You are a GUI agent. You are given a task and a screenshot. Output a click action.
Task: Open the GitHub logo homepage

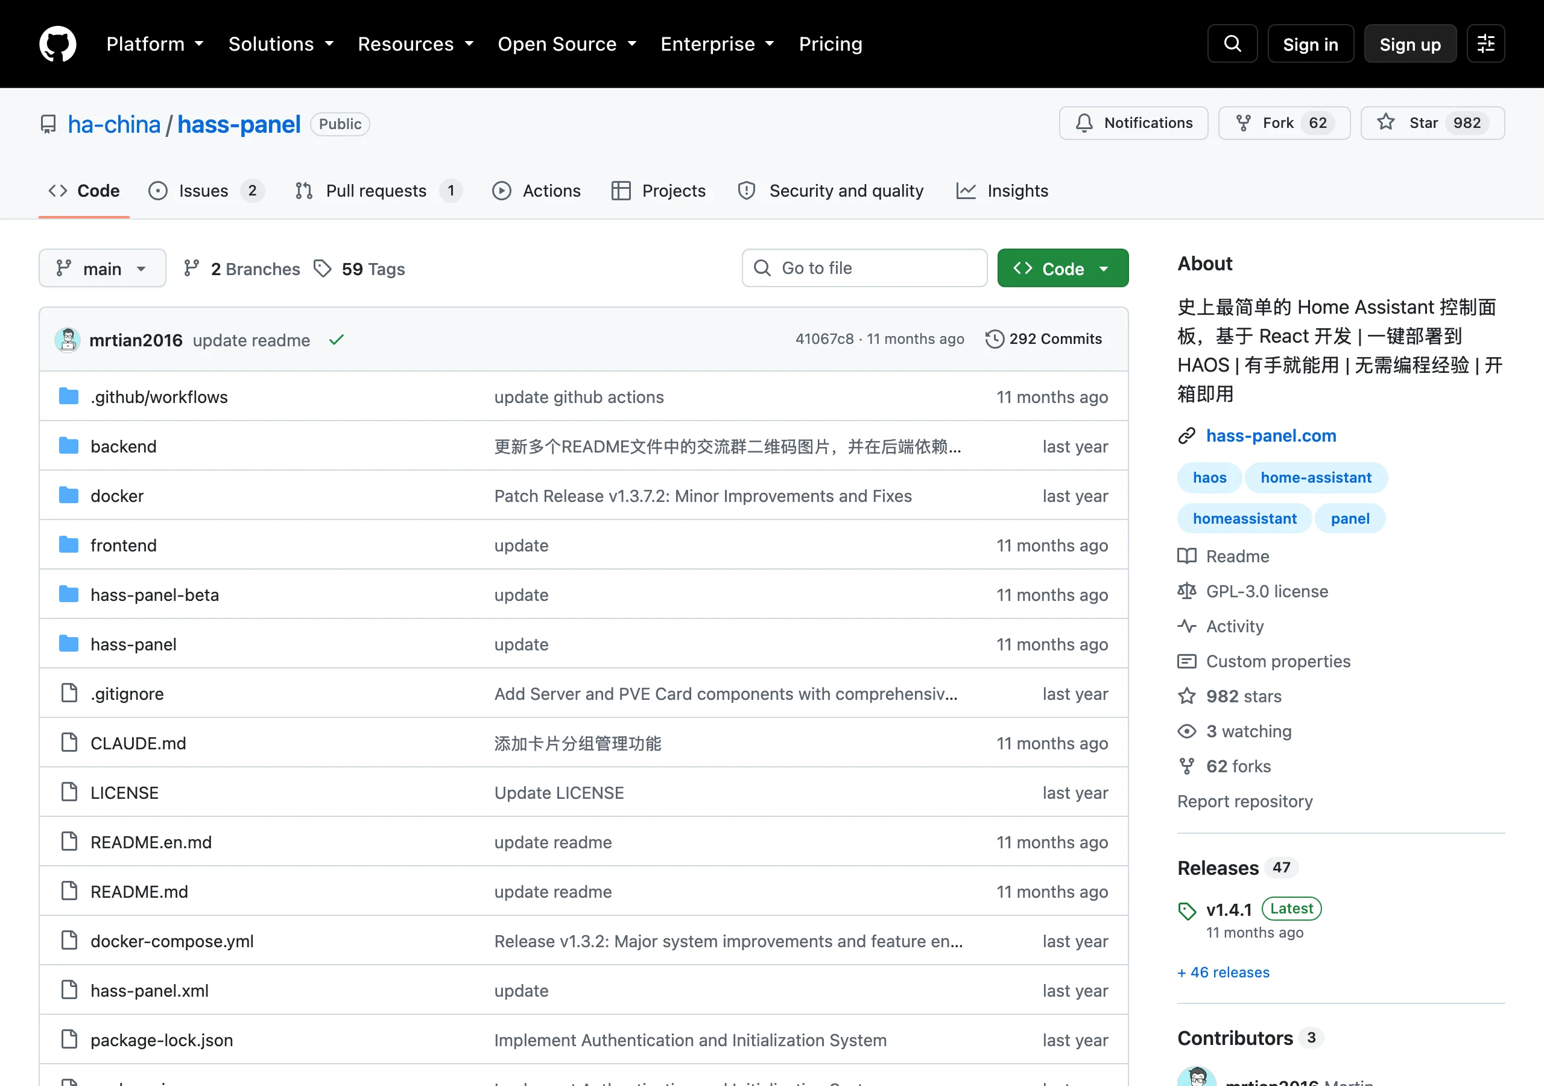[x=58, y=43]
